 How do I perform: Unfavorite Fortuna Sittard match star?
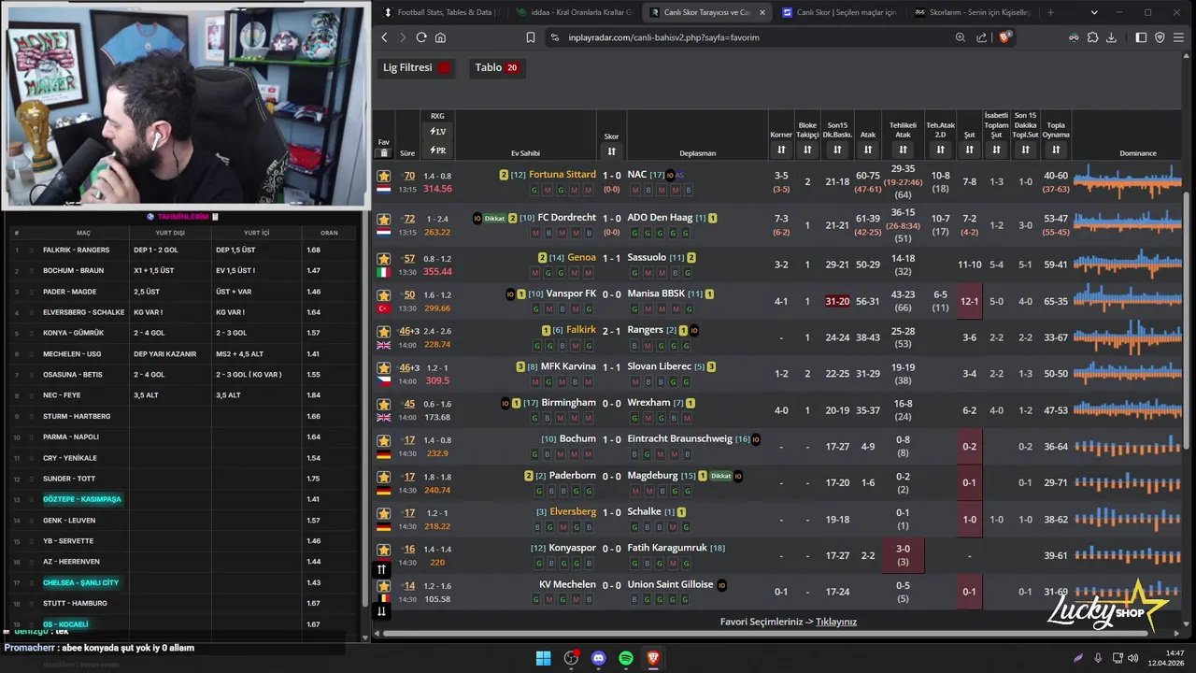point(383,176)
